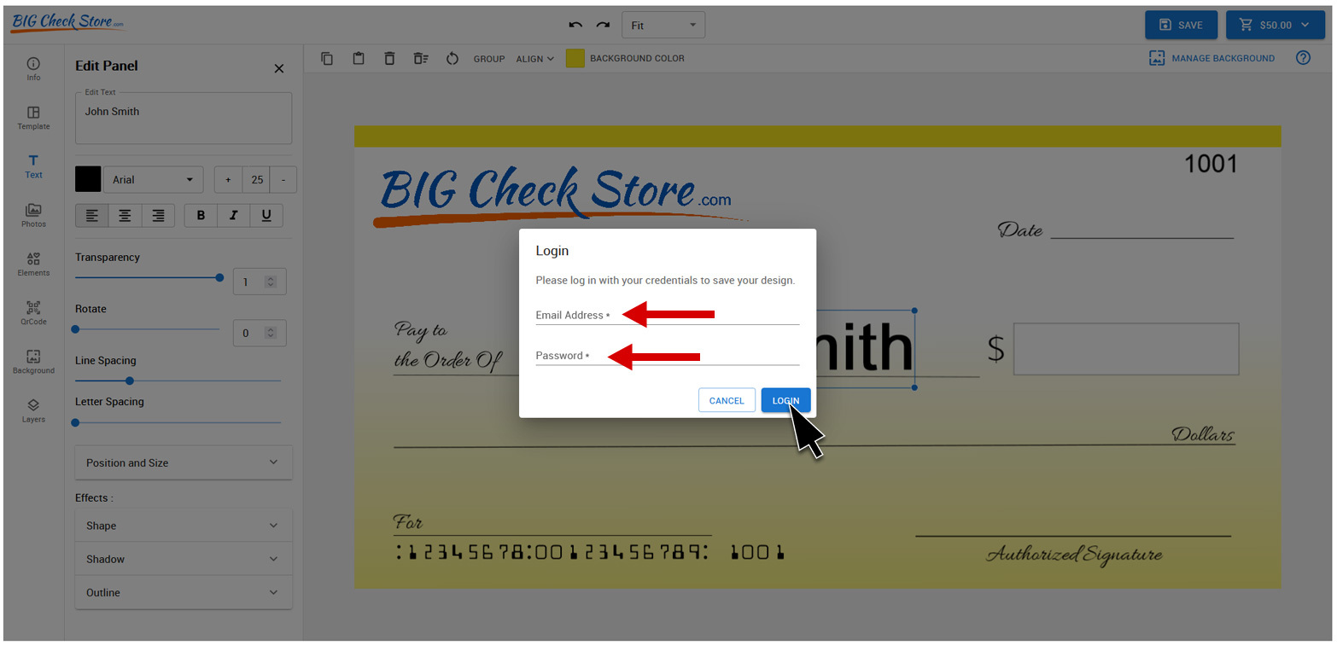Click LOGIN in the Login dialog
The height and width of the screenshot is (645, 1337).
(x=785, y=400)
